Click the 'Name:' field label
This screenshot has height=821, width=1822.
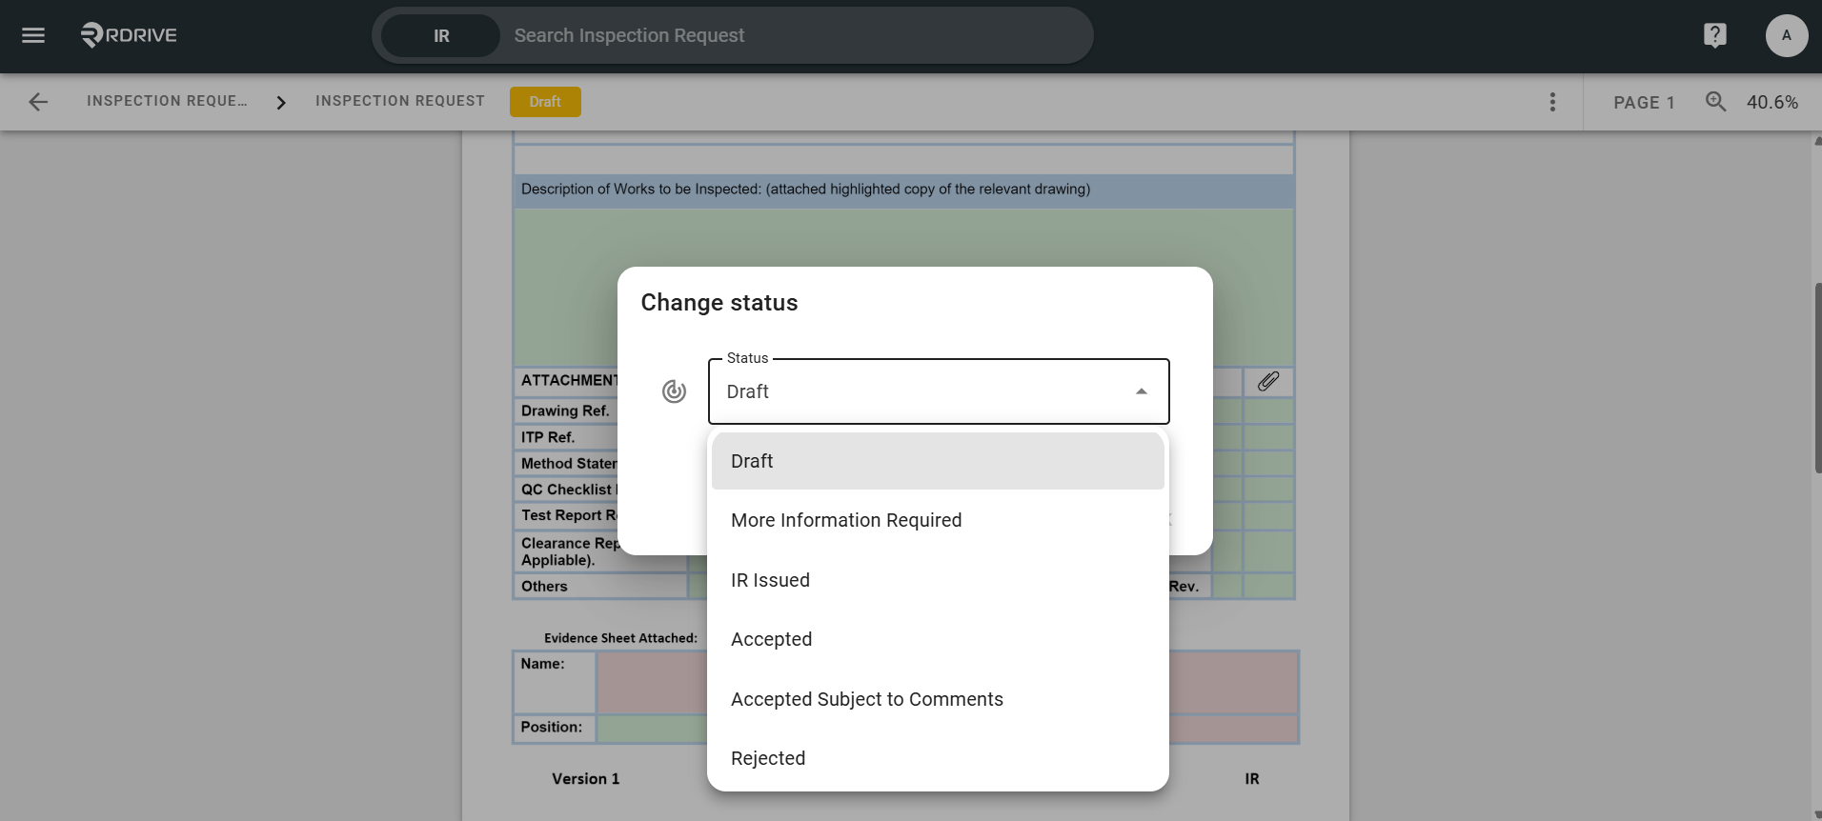542,664
